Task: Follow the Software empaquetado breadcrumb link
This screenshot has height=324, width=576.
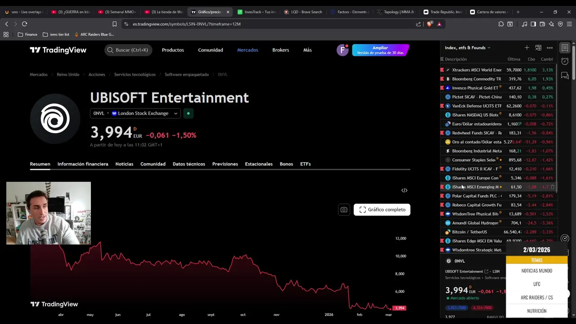Action: tap(187, 74)
